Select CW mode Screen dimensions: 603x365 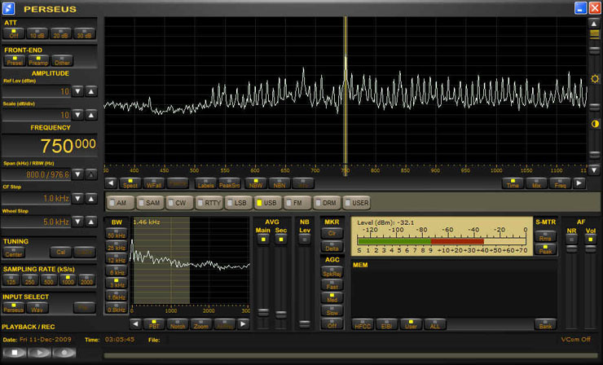(x=179, y=203)
